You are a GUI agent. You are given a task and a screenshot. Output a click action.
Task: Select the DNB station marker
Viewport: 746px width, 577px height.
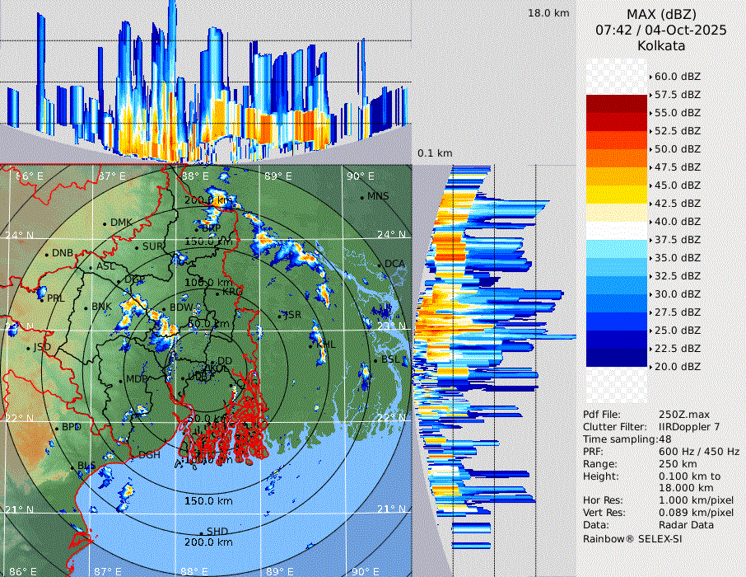[x=48, y=254]
